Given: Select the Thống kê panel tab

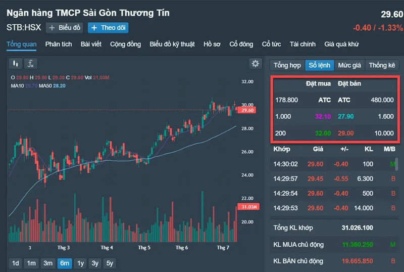Looking at the screenshot, I should 382,65.
